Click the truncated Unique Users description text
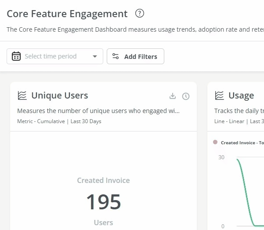264x230 pixels. [98, 111]
